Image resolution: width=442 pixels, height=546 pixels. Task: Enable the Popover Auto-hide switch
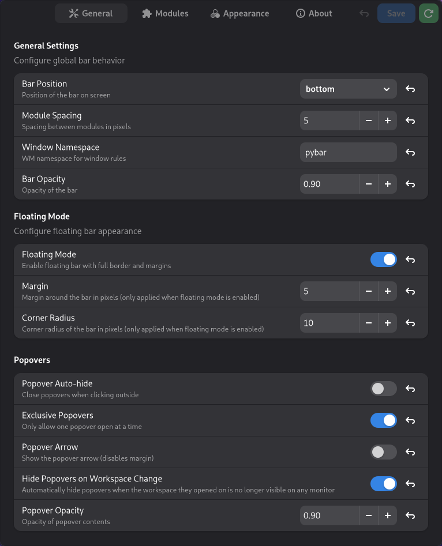click(x=384, y=389)
